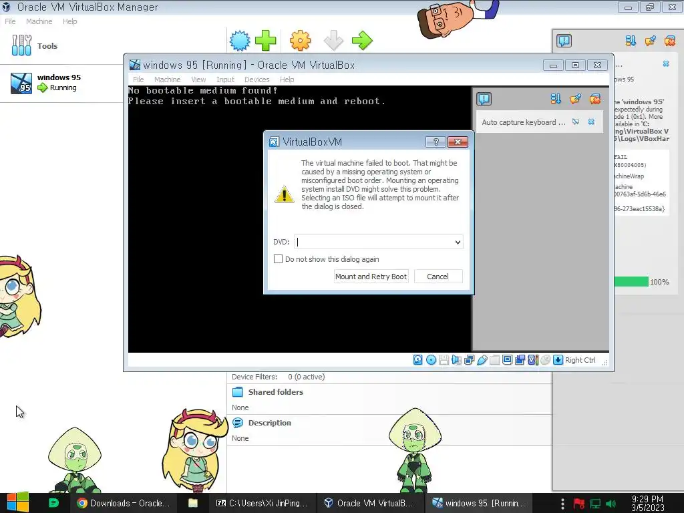Image resolution: width=684 pixels, height=513 pixels.
Task: Open the File menu in the VM window
Action: click(138, 79)
